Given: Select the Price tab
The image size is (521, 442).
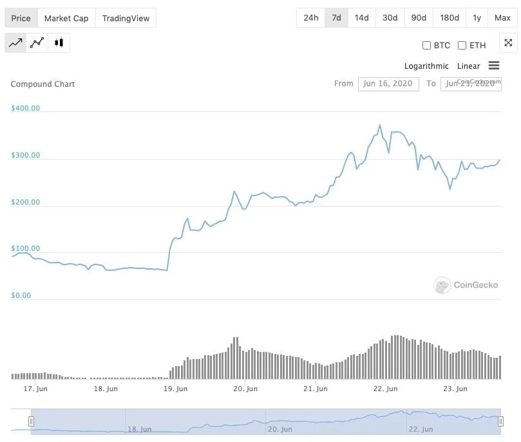Looking at the screenshot, I should point(21,18).
